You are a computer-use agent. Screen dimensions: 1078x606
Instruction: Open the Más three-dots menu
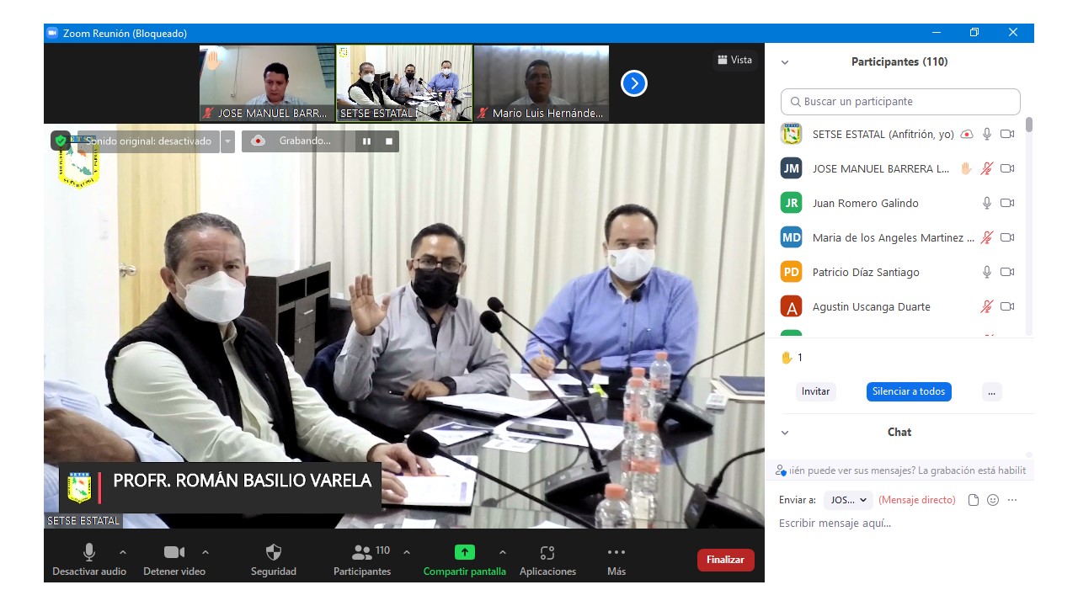click(616, 553)
